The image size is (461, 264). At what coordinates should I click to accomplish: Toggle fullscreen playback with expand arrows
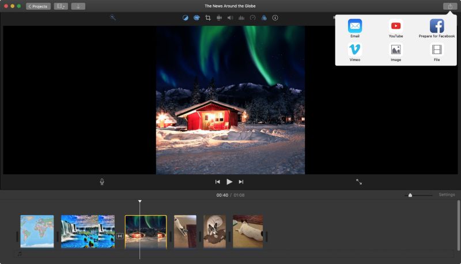click(x=359, y=182)
